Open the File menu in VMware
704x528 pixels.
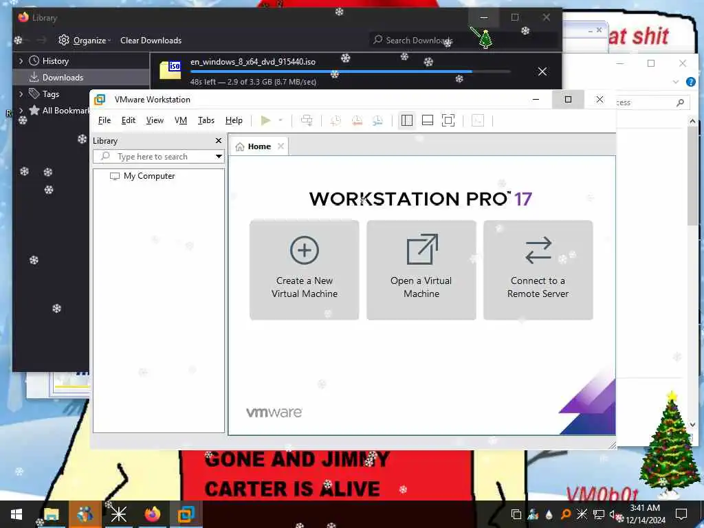[104, 120]
